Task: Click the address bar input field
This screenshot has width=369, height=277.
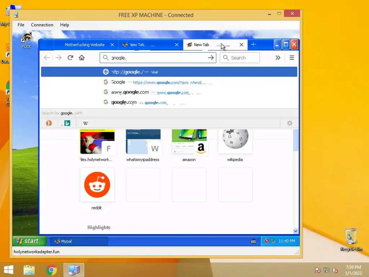Action: [158, 58]
